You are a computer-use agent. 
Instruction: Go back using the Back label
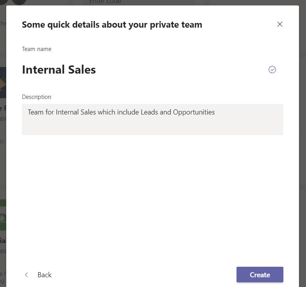click(x=44, y=275)
